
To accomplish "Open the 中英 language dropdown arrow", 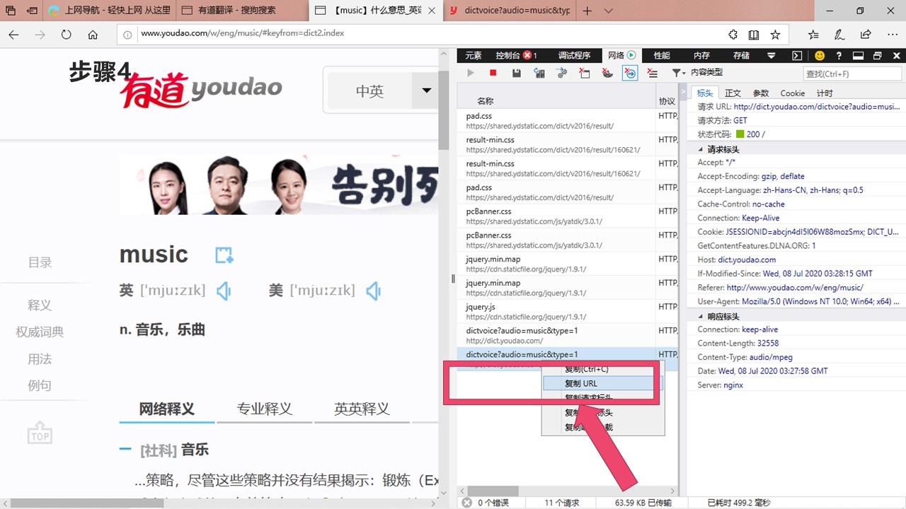I will pos(426,90).
